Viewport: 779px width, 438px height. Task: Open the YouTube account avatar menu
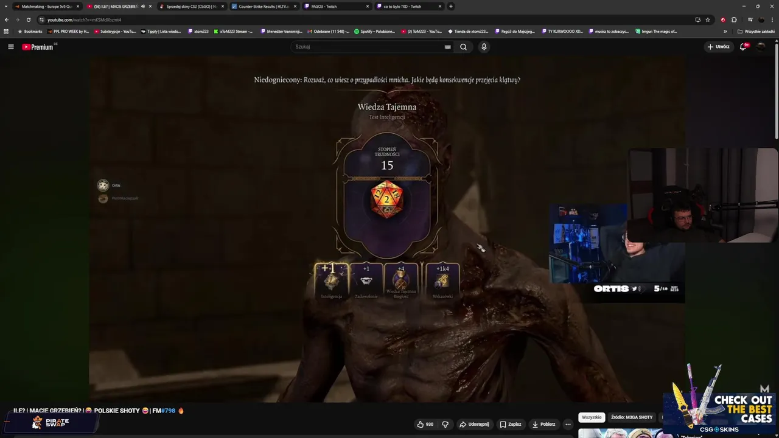point(761,47)
